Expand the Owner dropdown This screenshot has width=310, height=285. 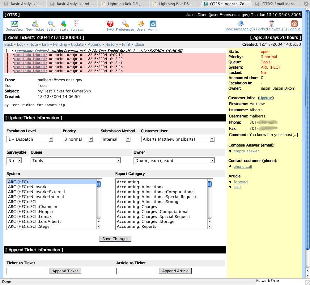(174, 161)
